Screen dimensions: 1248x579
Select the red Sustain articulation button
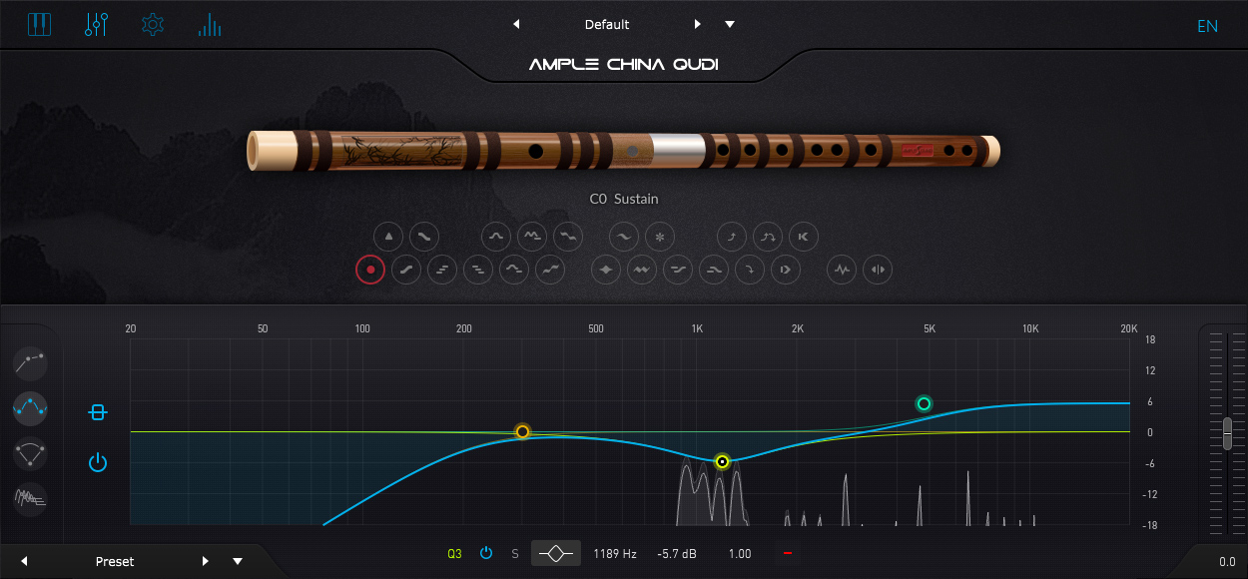pos(370,270)
